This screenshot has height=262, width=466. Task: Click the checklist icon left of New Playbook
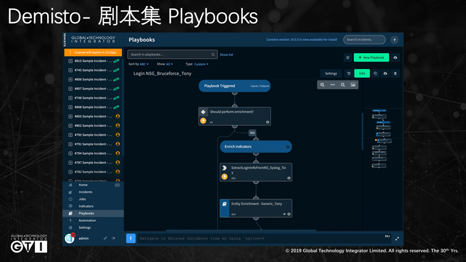click(348, 57)
